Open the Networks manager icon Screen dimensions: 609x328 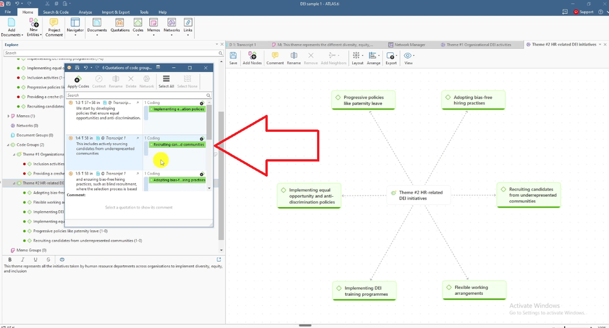(172, 23)
